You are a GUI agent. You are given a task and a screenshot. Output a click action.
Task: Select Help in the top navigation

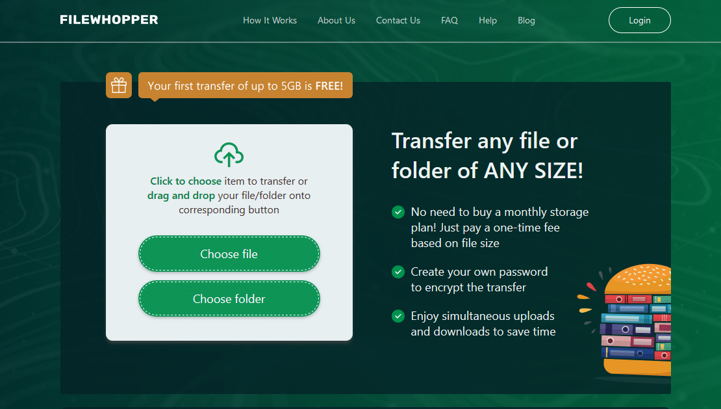coord(488,20)
